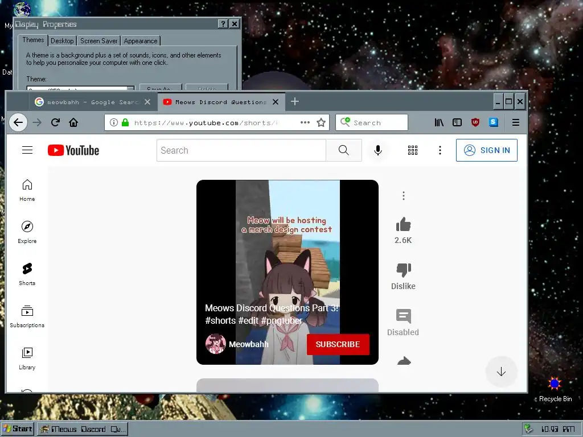The width and height of the screenshot is (583, 437).
Task: Click the taskbar clock
Action: pos(558,429)
